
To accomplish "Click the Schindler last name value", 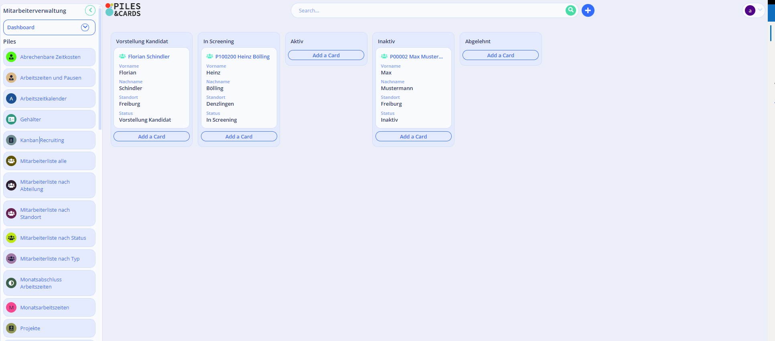I will (x=131, y=88).
